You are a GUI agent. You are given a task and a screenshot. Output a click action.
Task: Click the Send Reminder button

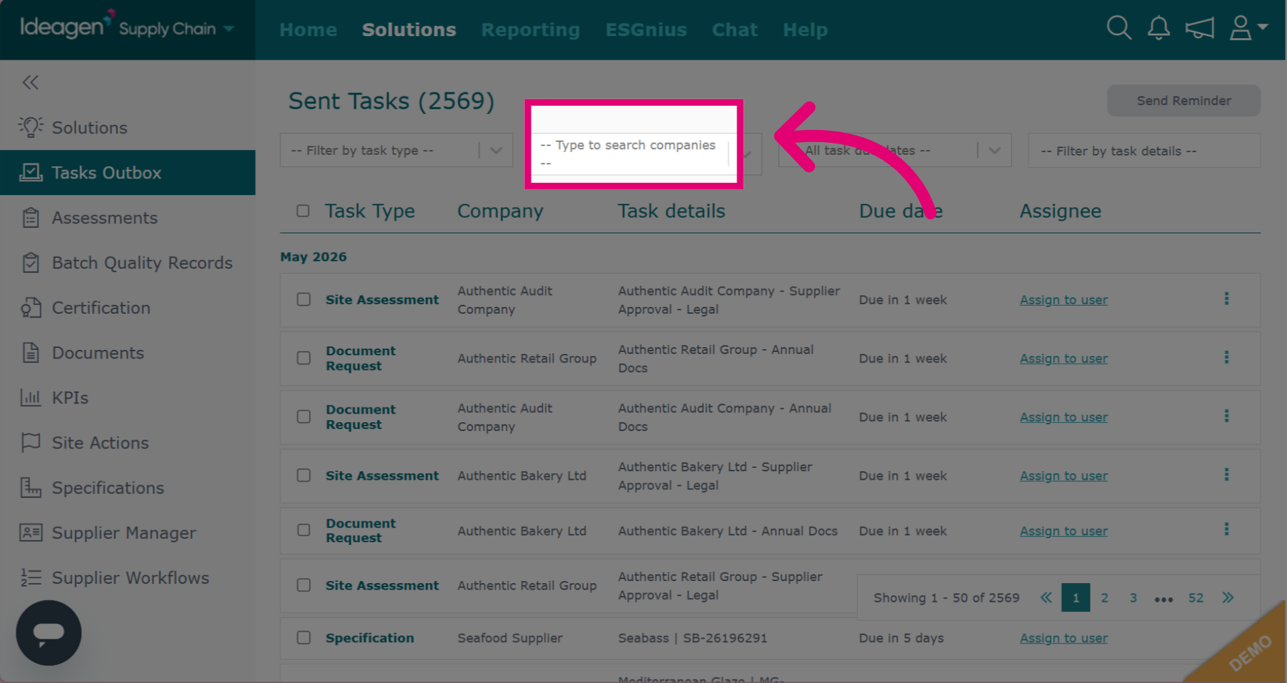pos(1184,101)
